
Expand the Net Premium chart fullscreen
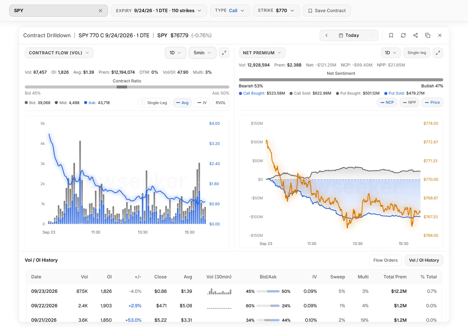click(x=438, y=53)
